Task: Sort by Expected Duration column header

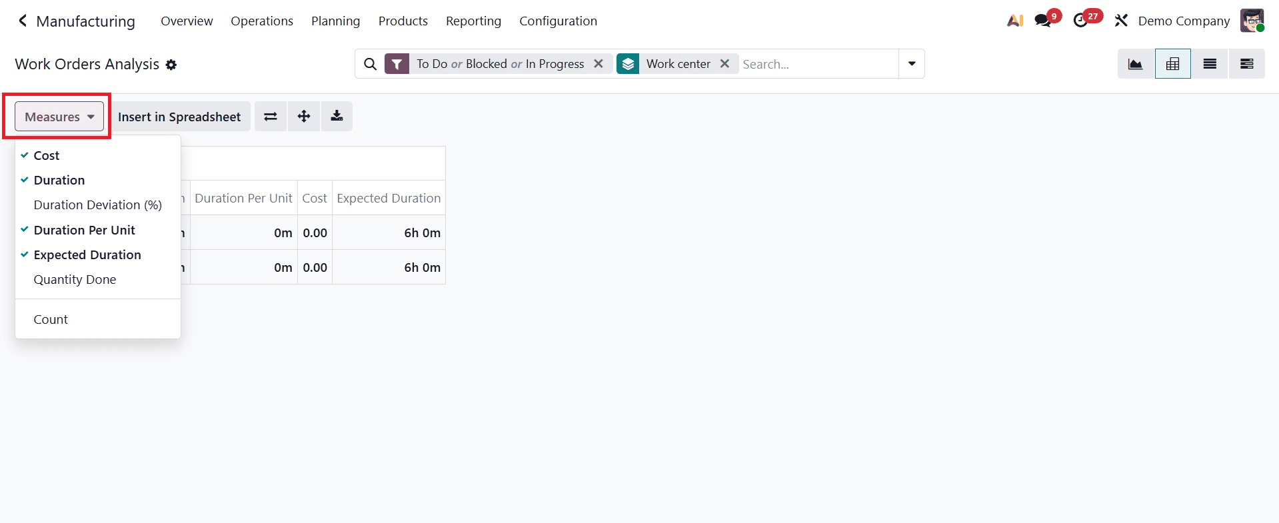Action: pyautogui.click(x=389, y=198)
